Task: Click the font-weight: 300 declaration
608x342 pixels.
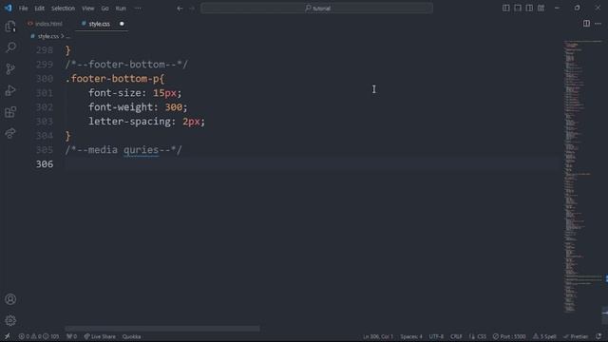Action: (x=138, y=107)
